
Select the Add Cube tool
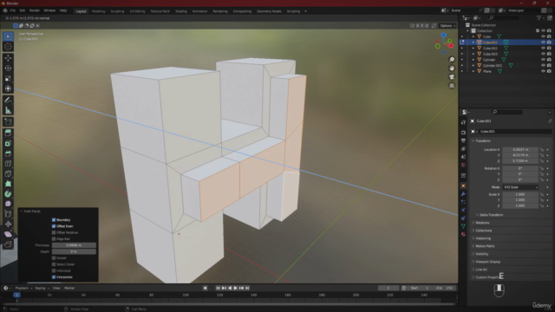click(8, 122)
